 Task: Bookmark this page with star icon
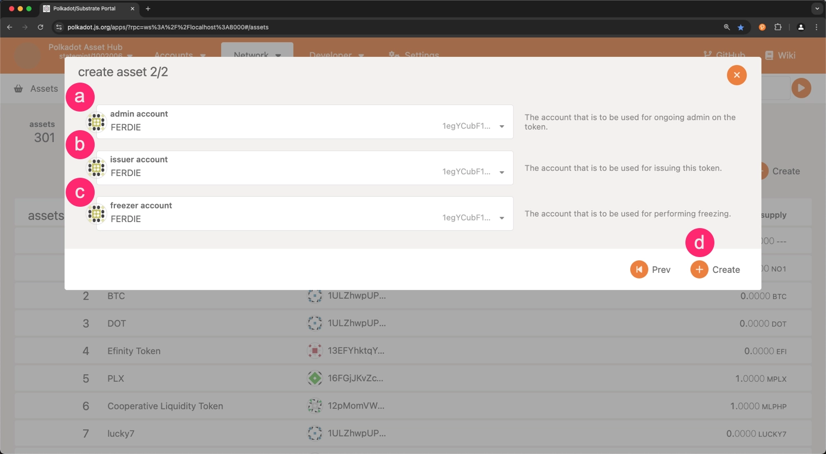pyautogui.click(x=741, y=27)
